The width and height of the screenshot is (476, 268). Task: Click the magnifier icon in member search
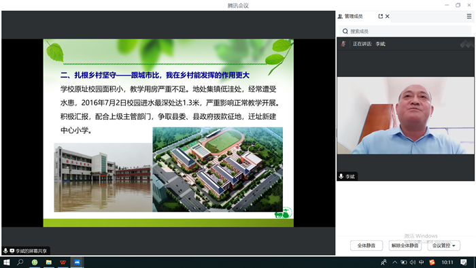point(345,31)
